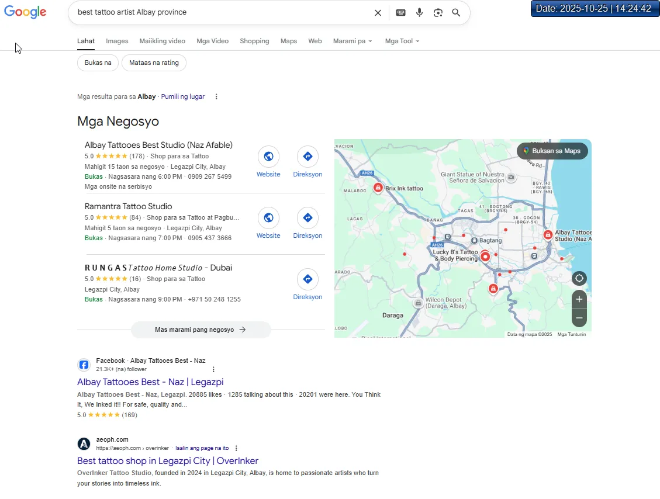Open 'Best tattoo shop in Legazpi City' link

(x=168, y=461)
